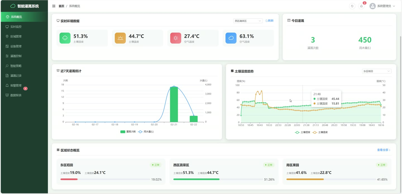Viewport: 402px width, 194px height.
Task: Toggle the sidebar collapse hamburger icon
Action: 54,6
